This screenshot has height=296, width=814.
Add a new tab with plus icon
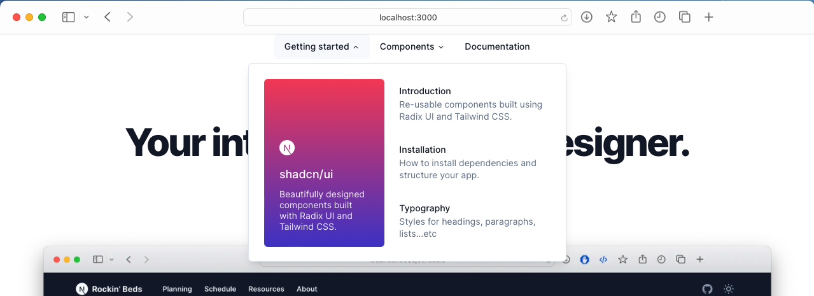click(709, 17)
